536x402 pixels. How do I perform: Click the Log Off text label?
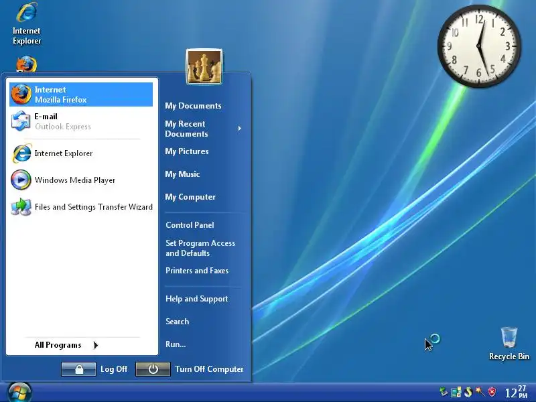114,369
